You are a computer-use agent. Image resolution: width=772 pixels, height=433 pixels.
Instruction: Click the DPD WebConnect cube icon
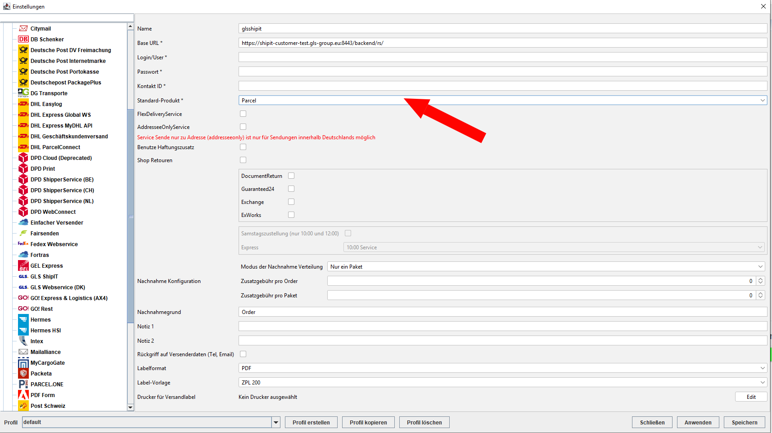pos(23,212)
